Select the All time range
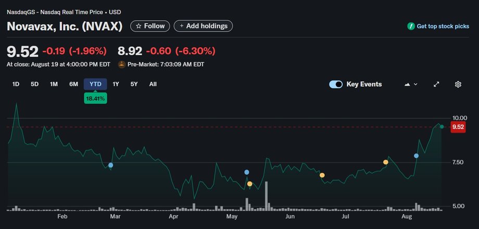The height and width of the screenshot is (229, 479). [x=153, y=84]
